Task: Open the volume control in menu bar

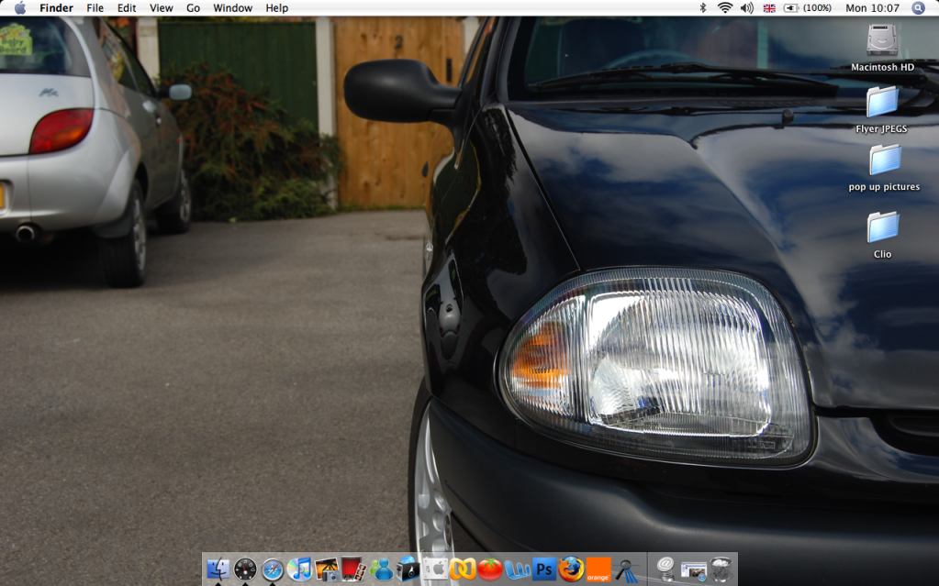Action: (746, 8)
